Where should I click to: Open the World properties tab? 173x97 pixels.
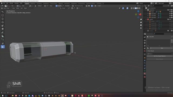point(145,51)
